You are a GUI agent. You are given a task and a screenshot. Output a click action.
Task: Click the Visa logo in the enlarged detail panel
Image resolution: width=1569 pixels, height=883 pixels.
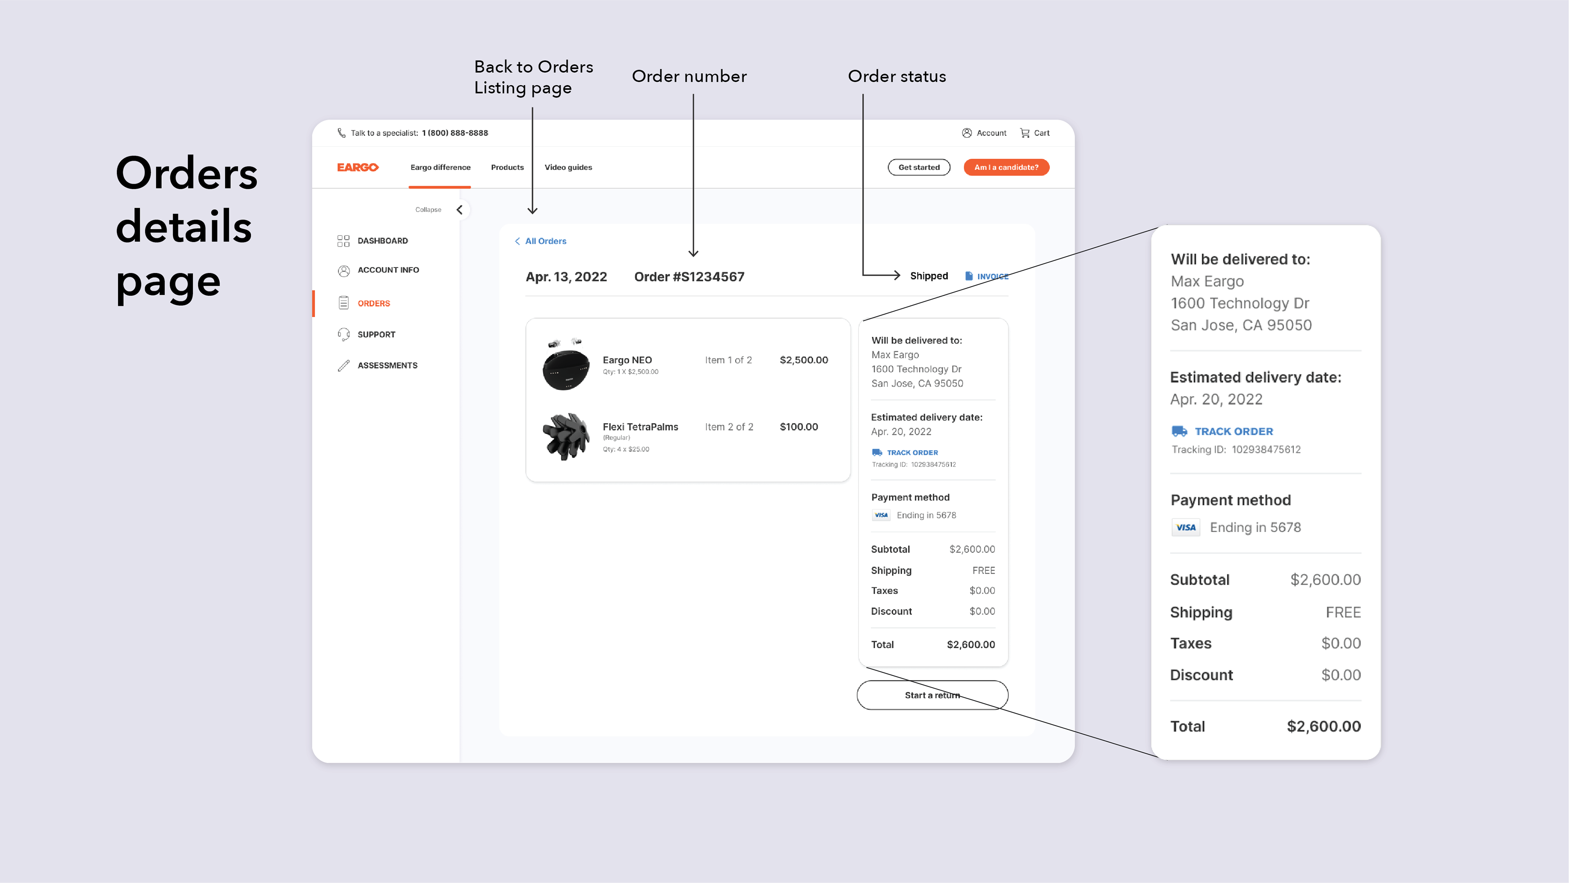1186,527
